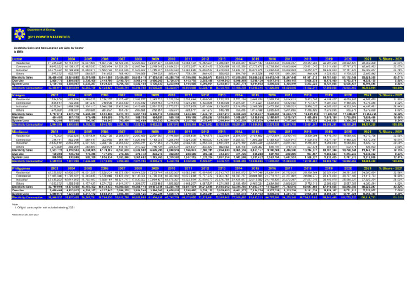
Task: Click the Commercial row label under Luzon
Action: (23, 67)
